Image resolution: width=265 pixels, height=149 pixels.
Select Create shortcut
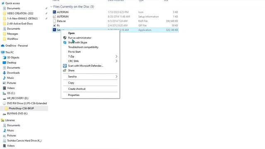click(77, 89)
